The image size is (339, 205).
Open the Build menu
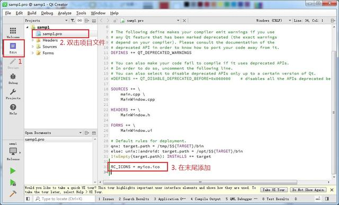tap(32, 13)
